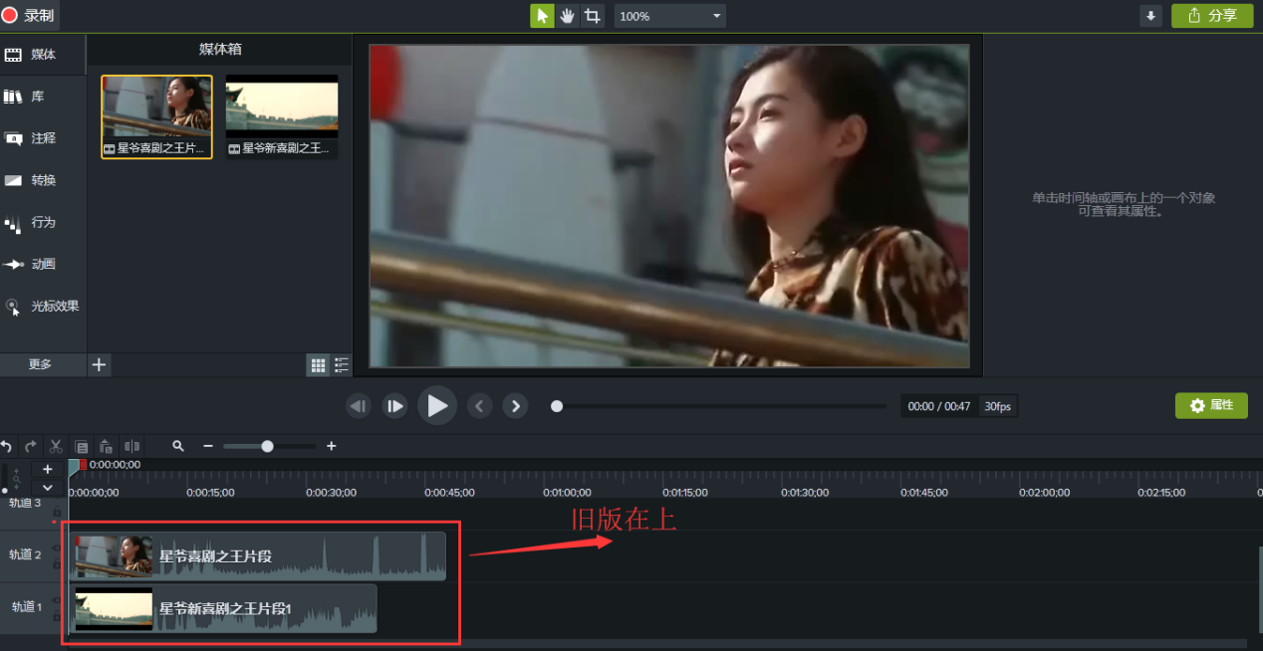1263x651 pixels.
Task: Open the 动画 animations tab
Action: (43, 265)
